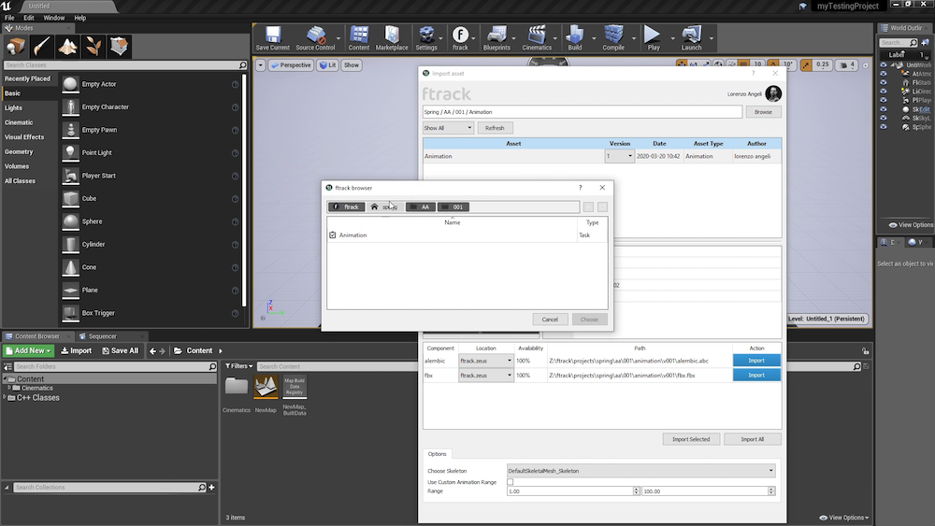Open the Blueprints toolbar icon

tap(496, 38)
